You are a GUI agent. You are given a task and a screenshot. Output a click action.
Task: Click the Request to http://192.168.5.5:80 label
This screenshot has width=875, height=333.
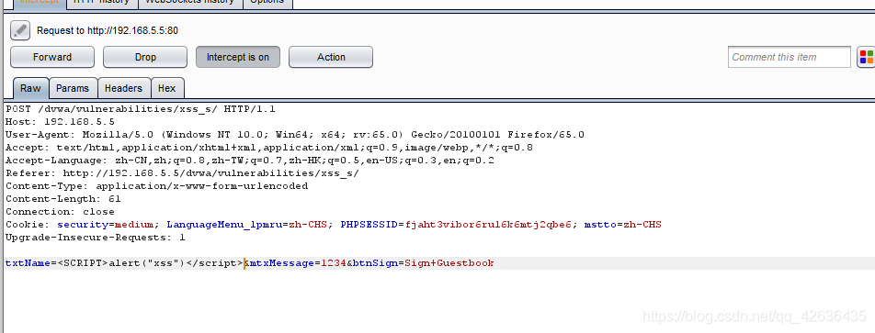pos(108,30)
